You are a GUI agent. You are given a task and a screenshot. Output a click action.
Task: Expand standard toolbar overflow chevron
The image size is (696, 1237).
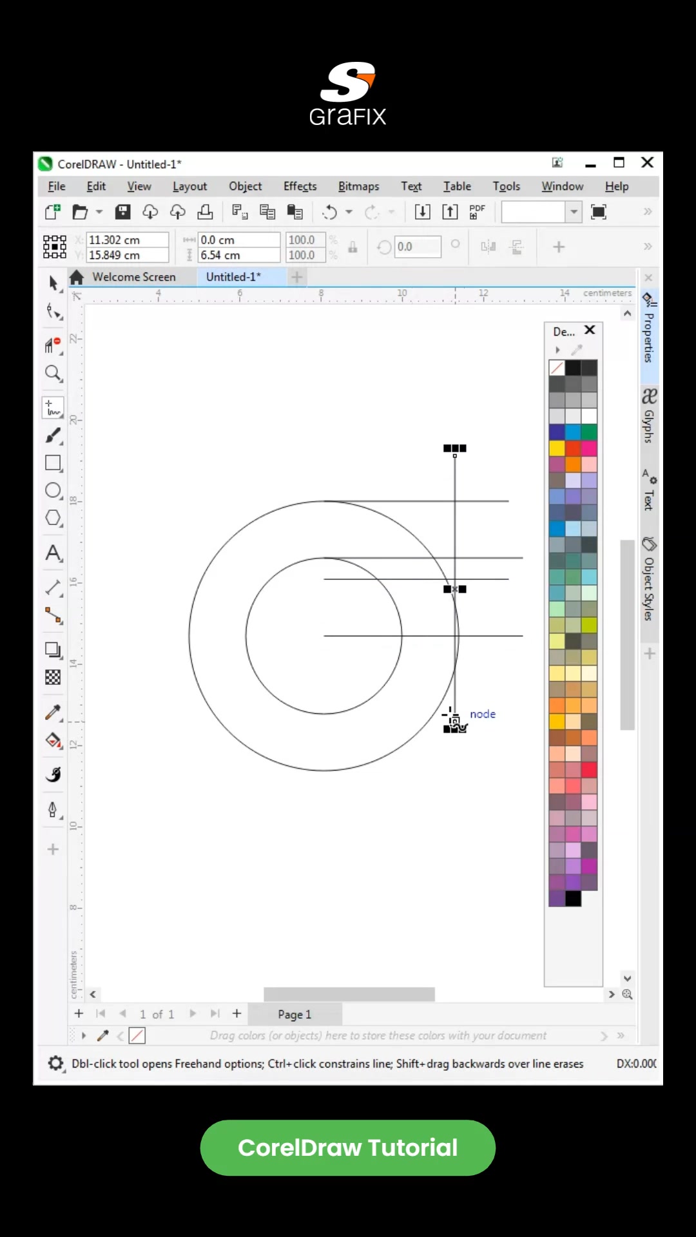coord(648,212)
